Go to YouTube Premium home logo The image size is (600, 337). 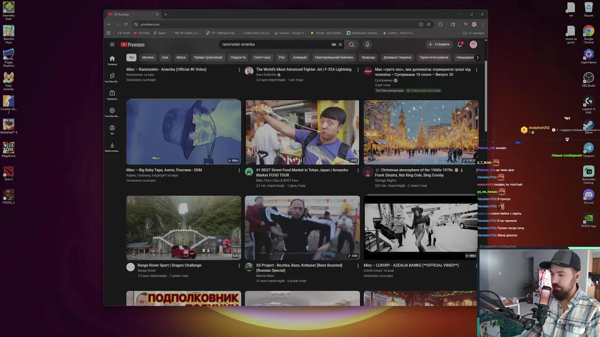pos(133,44)
